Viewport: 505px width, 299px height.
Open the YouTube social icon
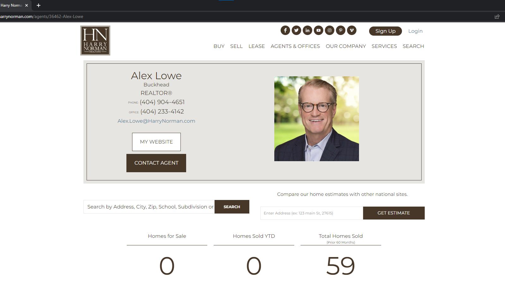(x=318, y=30)
